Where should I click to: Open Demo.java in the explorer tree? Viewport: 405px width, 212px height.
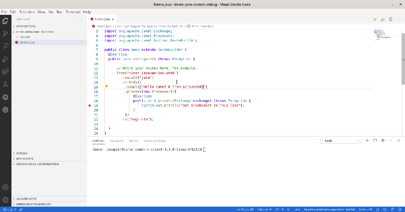[x=49, y=42]
